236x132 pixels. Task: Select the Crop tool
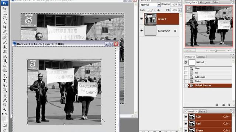coord(4,27)
